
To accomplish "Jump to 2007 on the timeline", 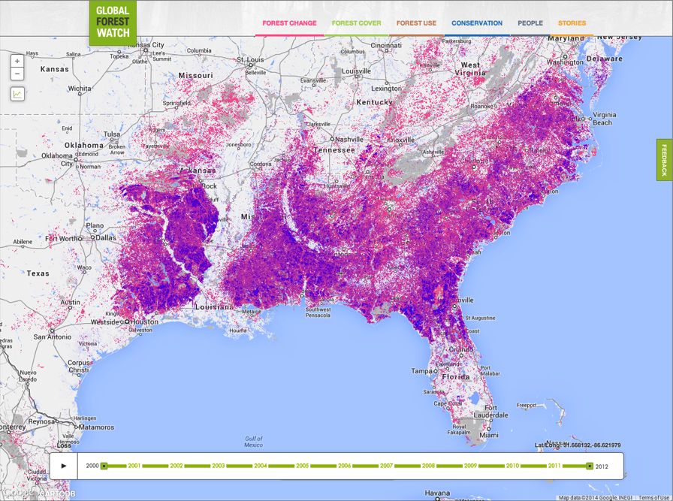I will 386,466.
